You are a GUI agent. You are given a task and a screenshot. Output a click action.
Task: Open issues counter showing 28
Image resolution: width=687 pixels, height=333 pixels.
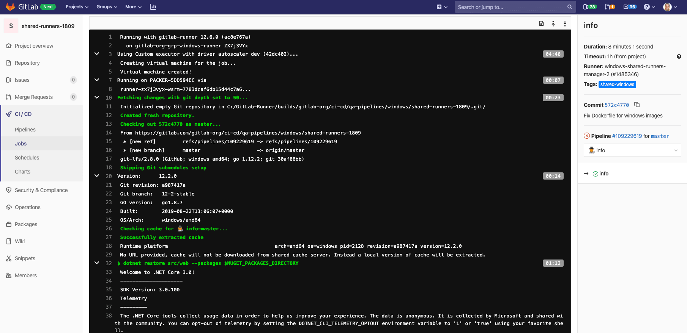click(589, 7)
